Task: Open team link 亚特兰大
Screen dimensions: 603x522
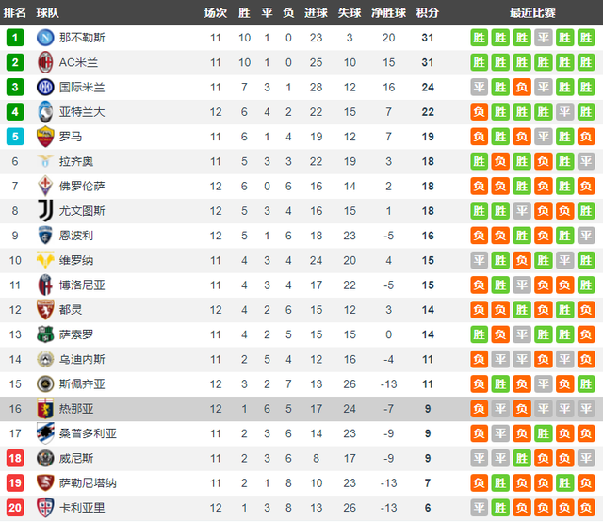Action: point(82,112)
